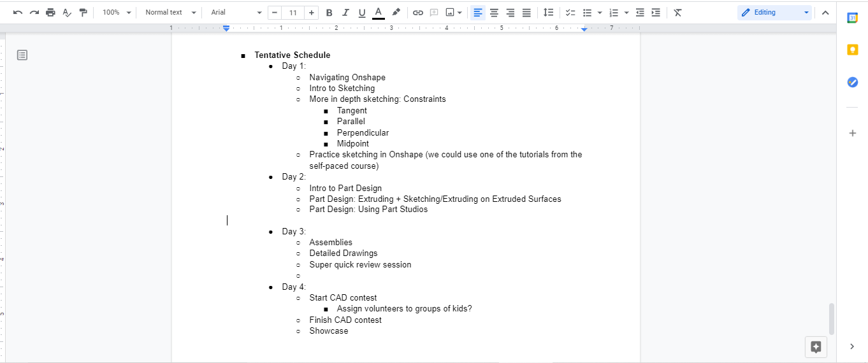Viewport: 868px width, 363px height.
Task: Open Google Tasks side panel
Action: point(852,82)
